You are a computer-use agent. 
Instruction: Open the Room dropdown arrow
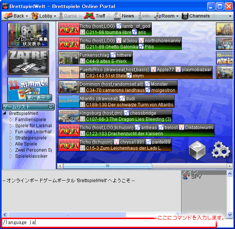pos(177,16)
